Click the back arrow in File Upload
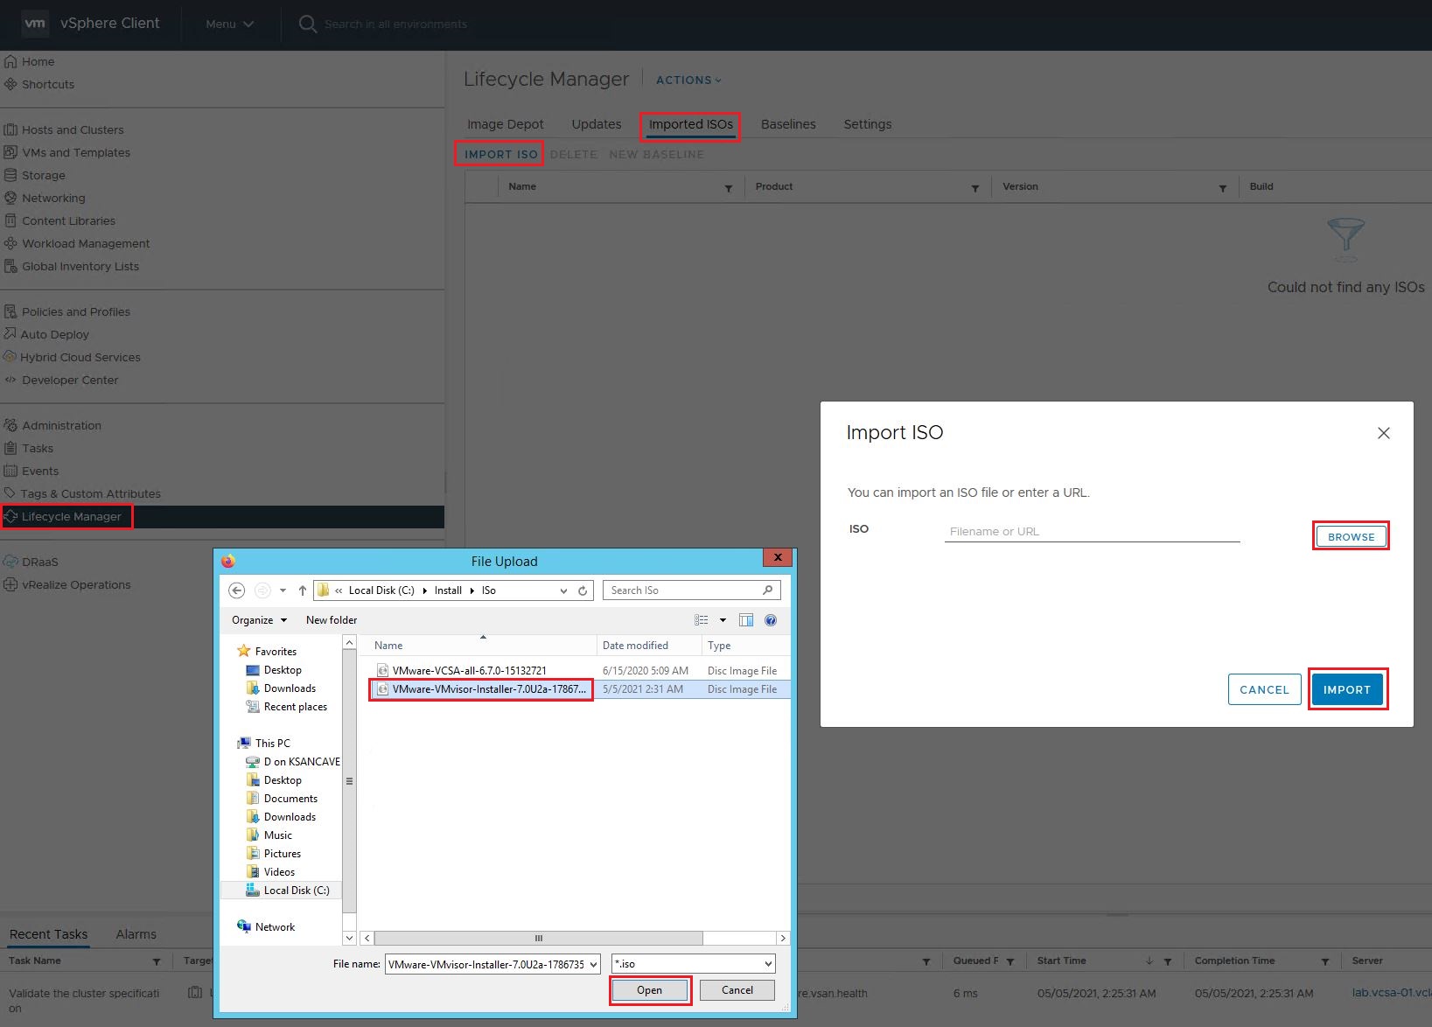Viewport: 1432px width, 1027px height. coord(236,590)
